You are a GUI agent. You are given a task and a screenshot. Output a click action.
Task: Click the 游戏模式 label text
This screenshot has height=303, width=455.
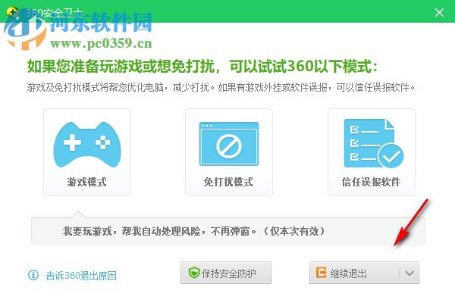point(86,182)
